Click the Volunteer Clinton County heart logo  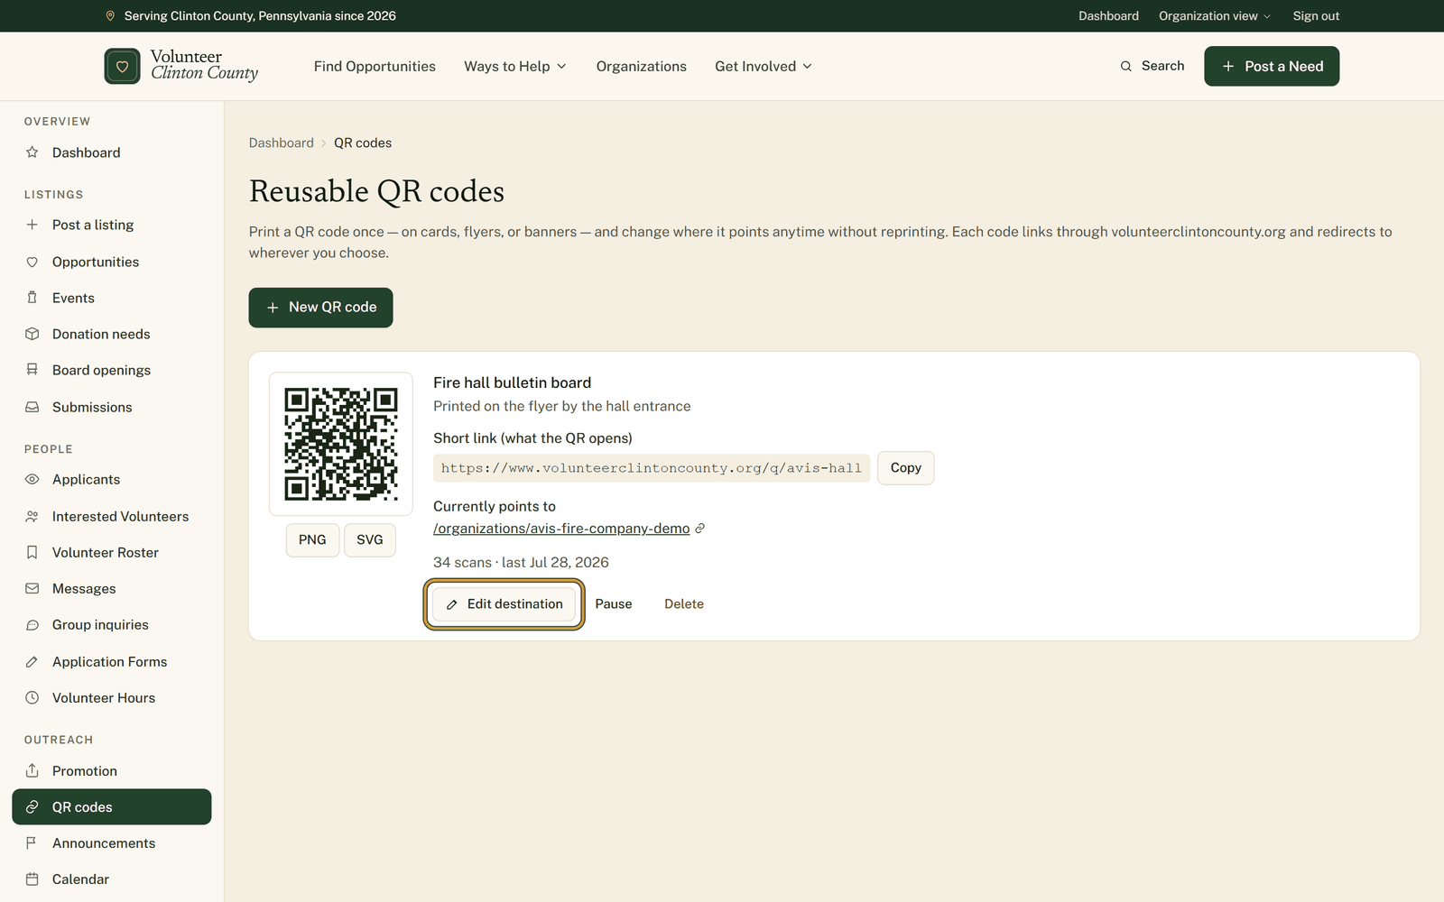(x=122, y=66)
